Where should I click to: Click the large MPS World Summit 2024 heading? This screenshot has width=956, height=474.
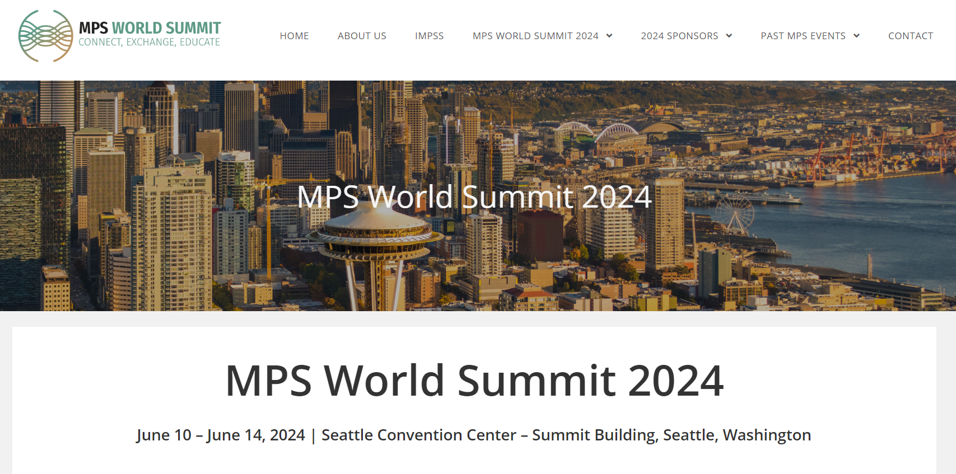[474, 381]
